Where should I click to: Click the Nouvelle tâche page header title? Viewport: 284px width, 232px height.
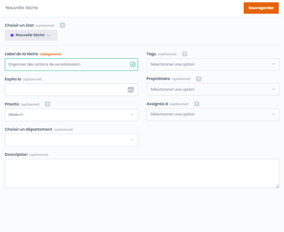pyautogui.click(x=22, y=8)
